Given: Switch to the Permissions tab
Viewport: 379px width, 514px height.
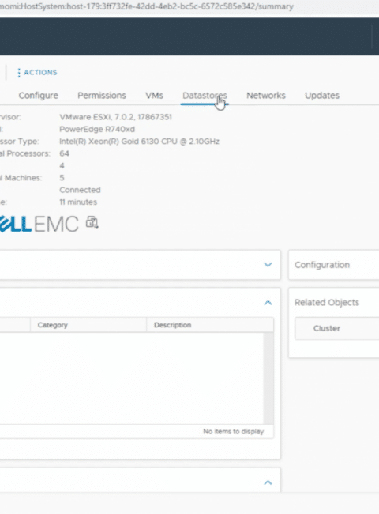Looking at the screenshot, I should [101, 96].
